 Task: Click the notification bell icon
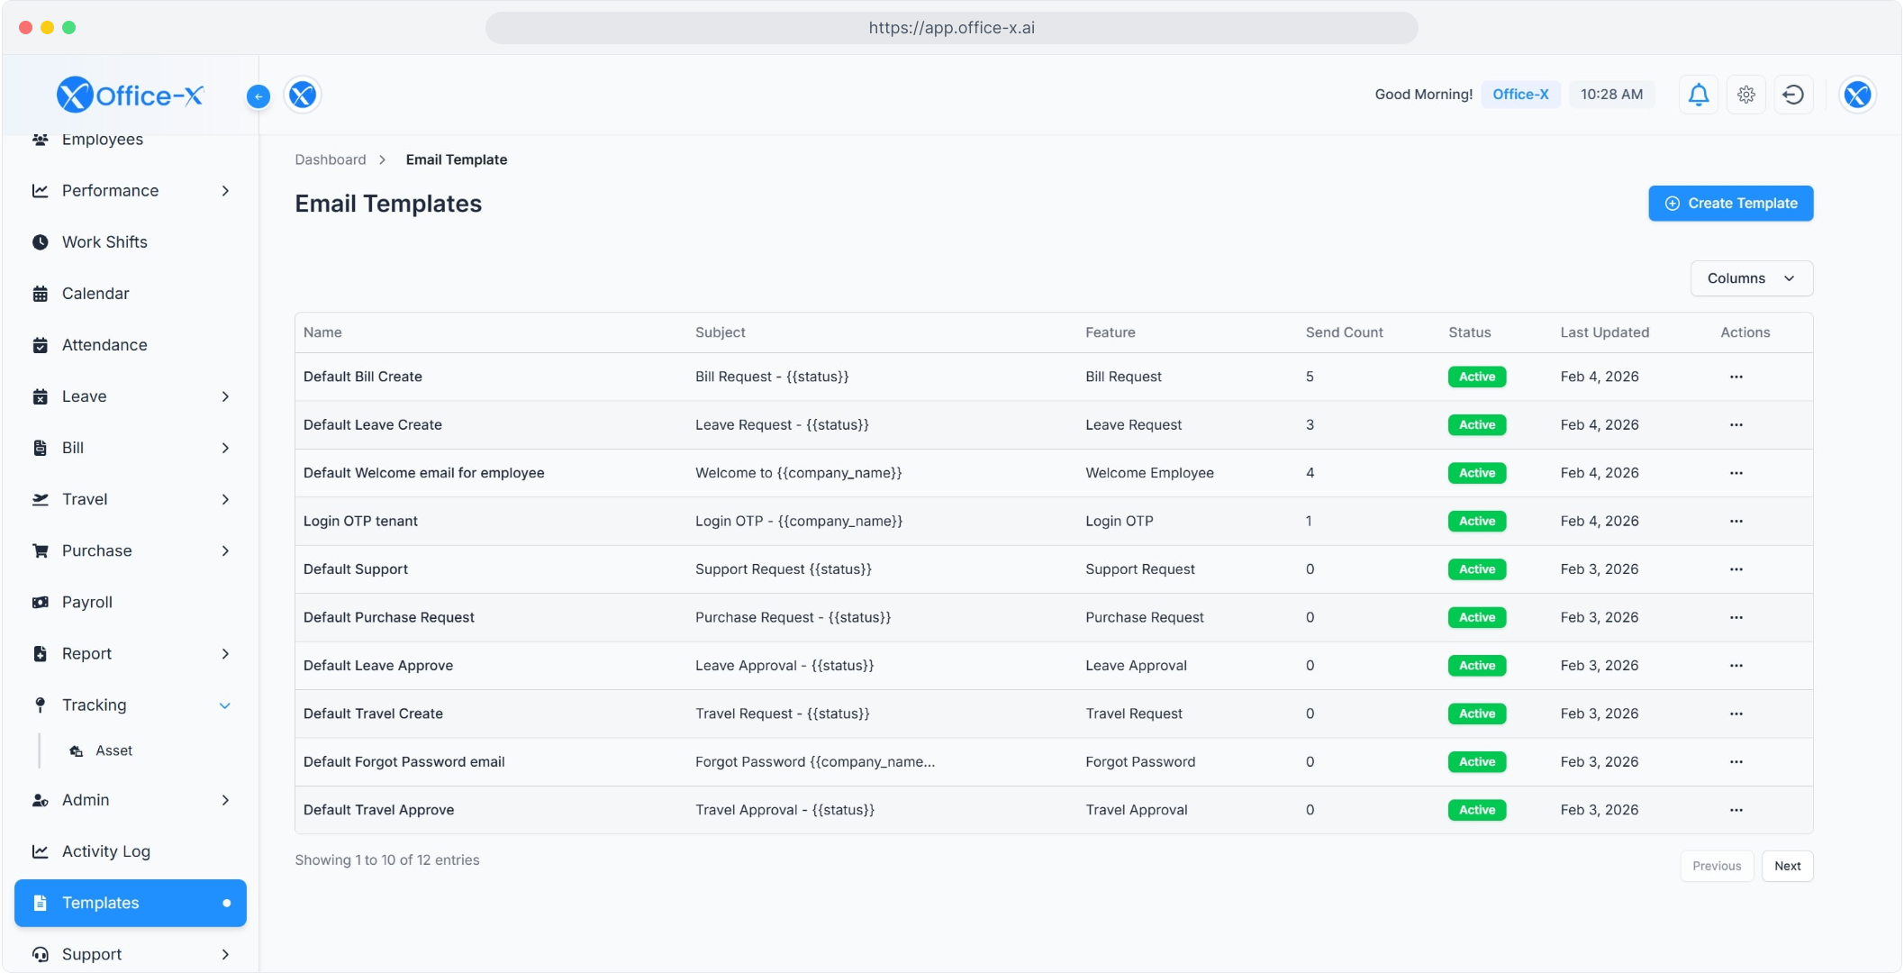[x=1698, y=95]
